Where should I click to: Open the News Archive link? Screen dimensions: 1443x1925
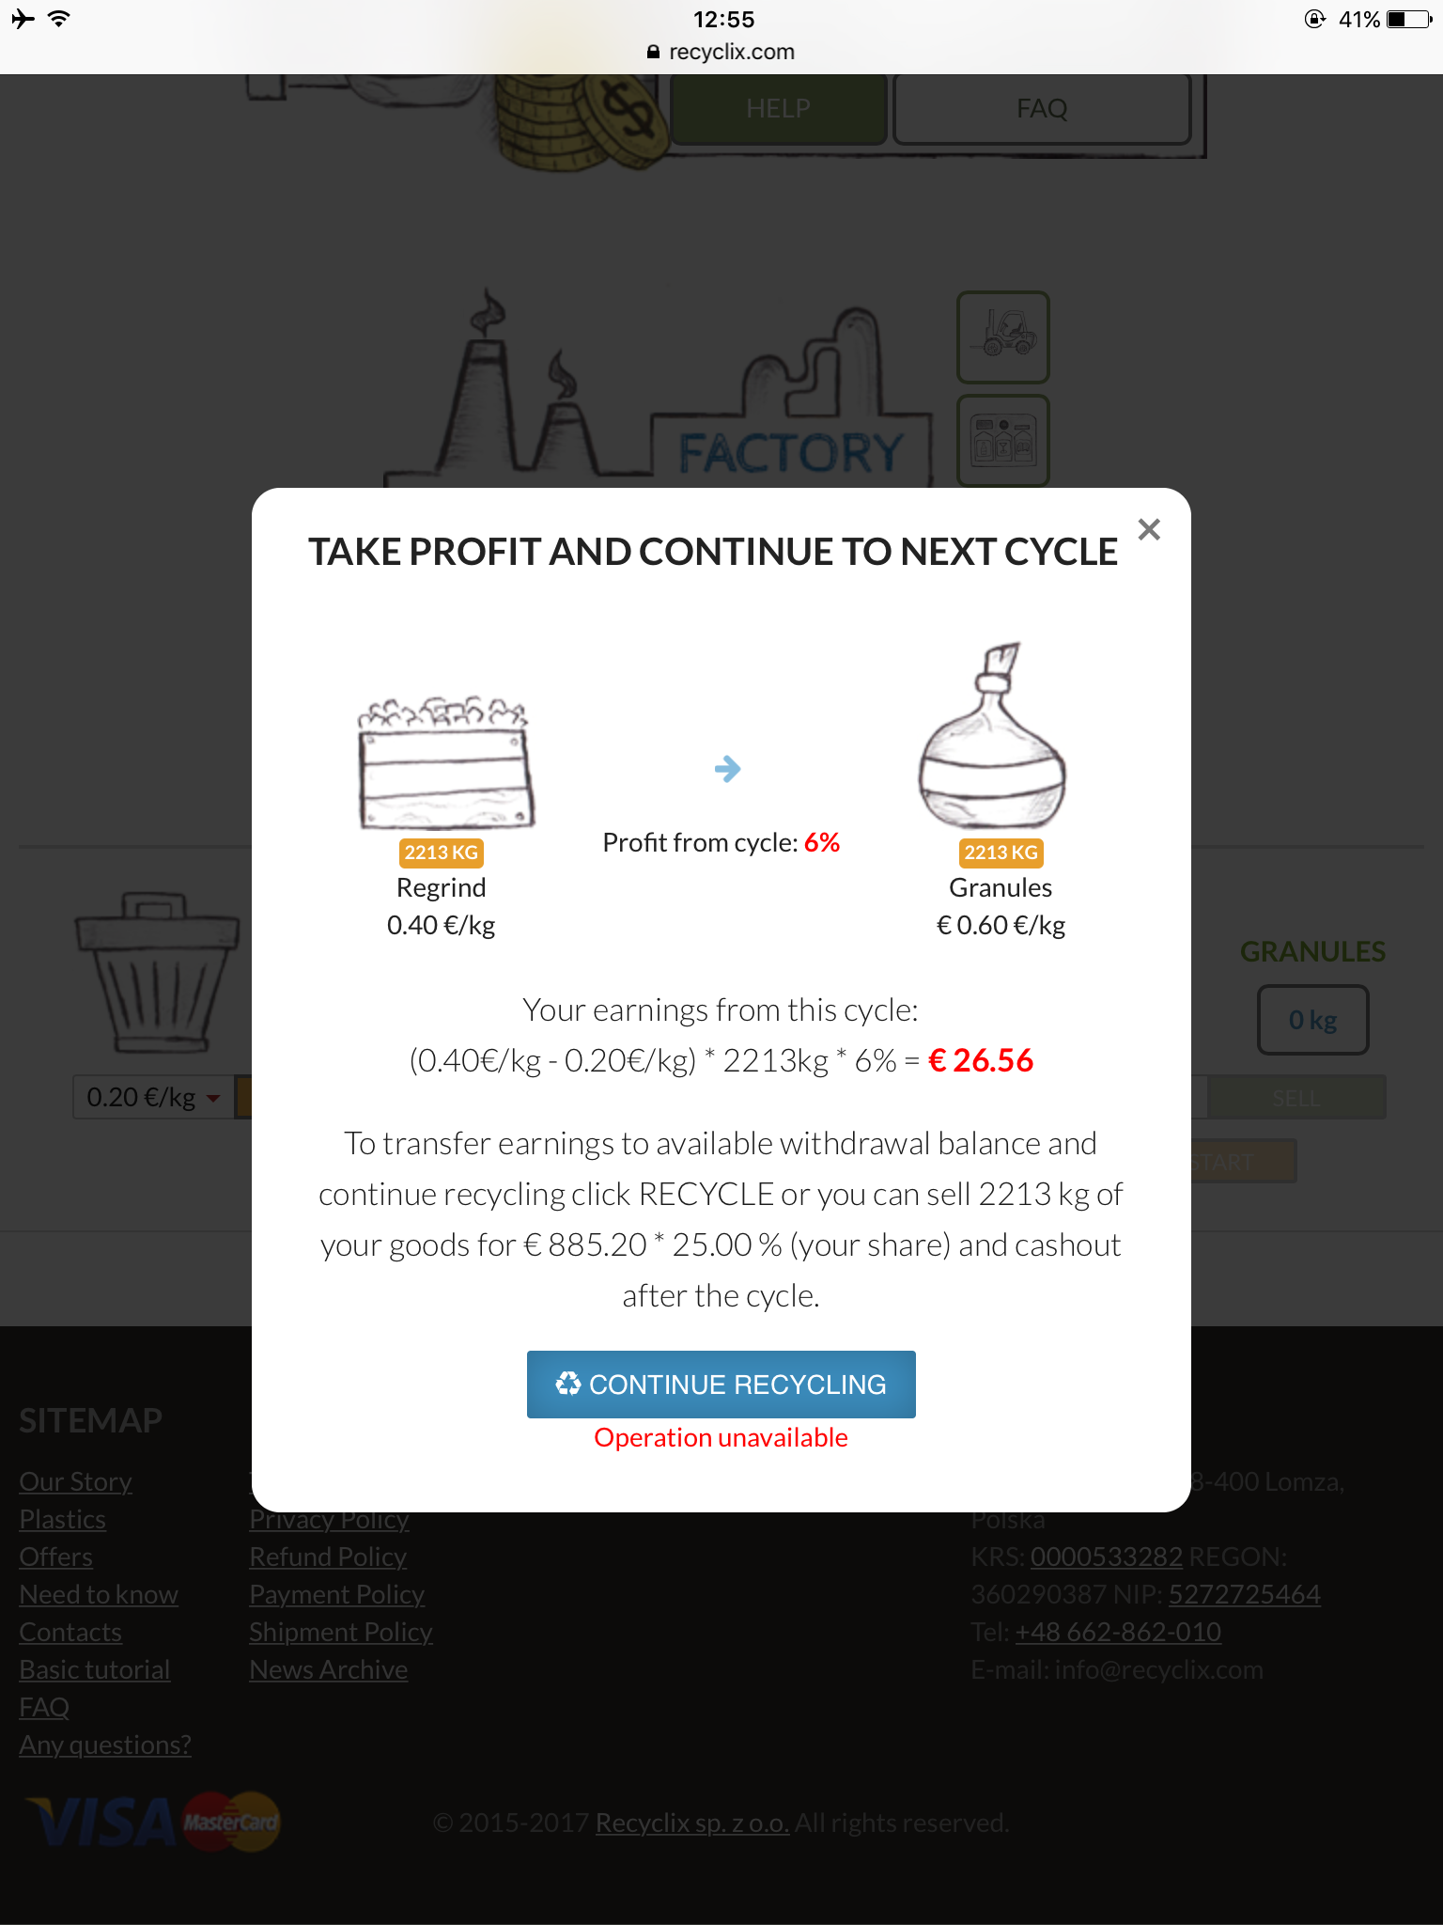tap(328, 1669)
